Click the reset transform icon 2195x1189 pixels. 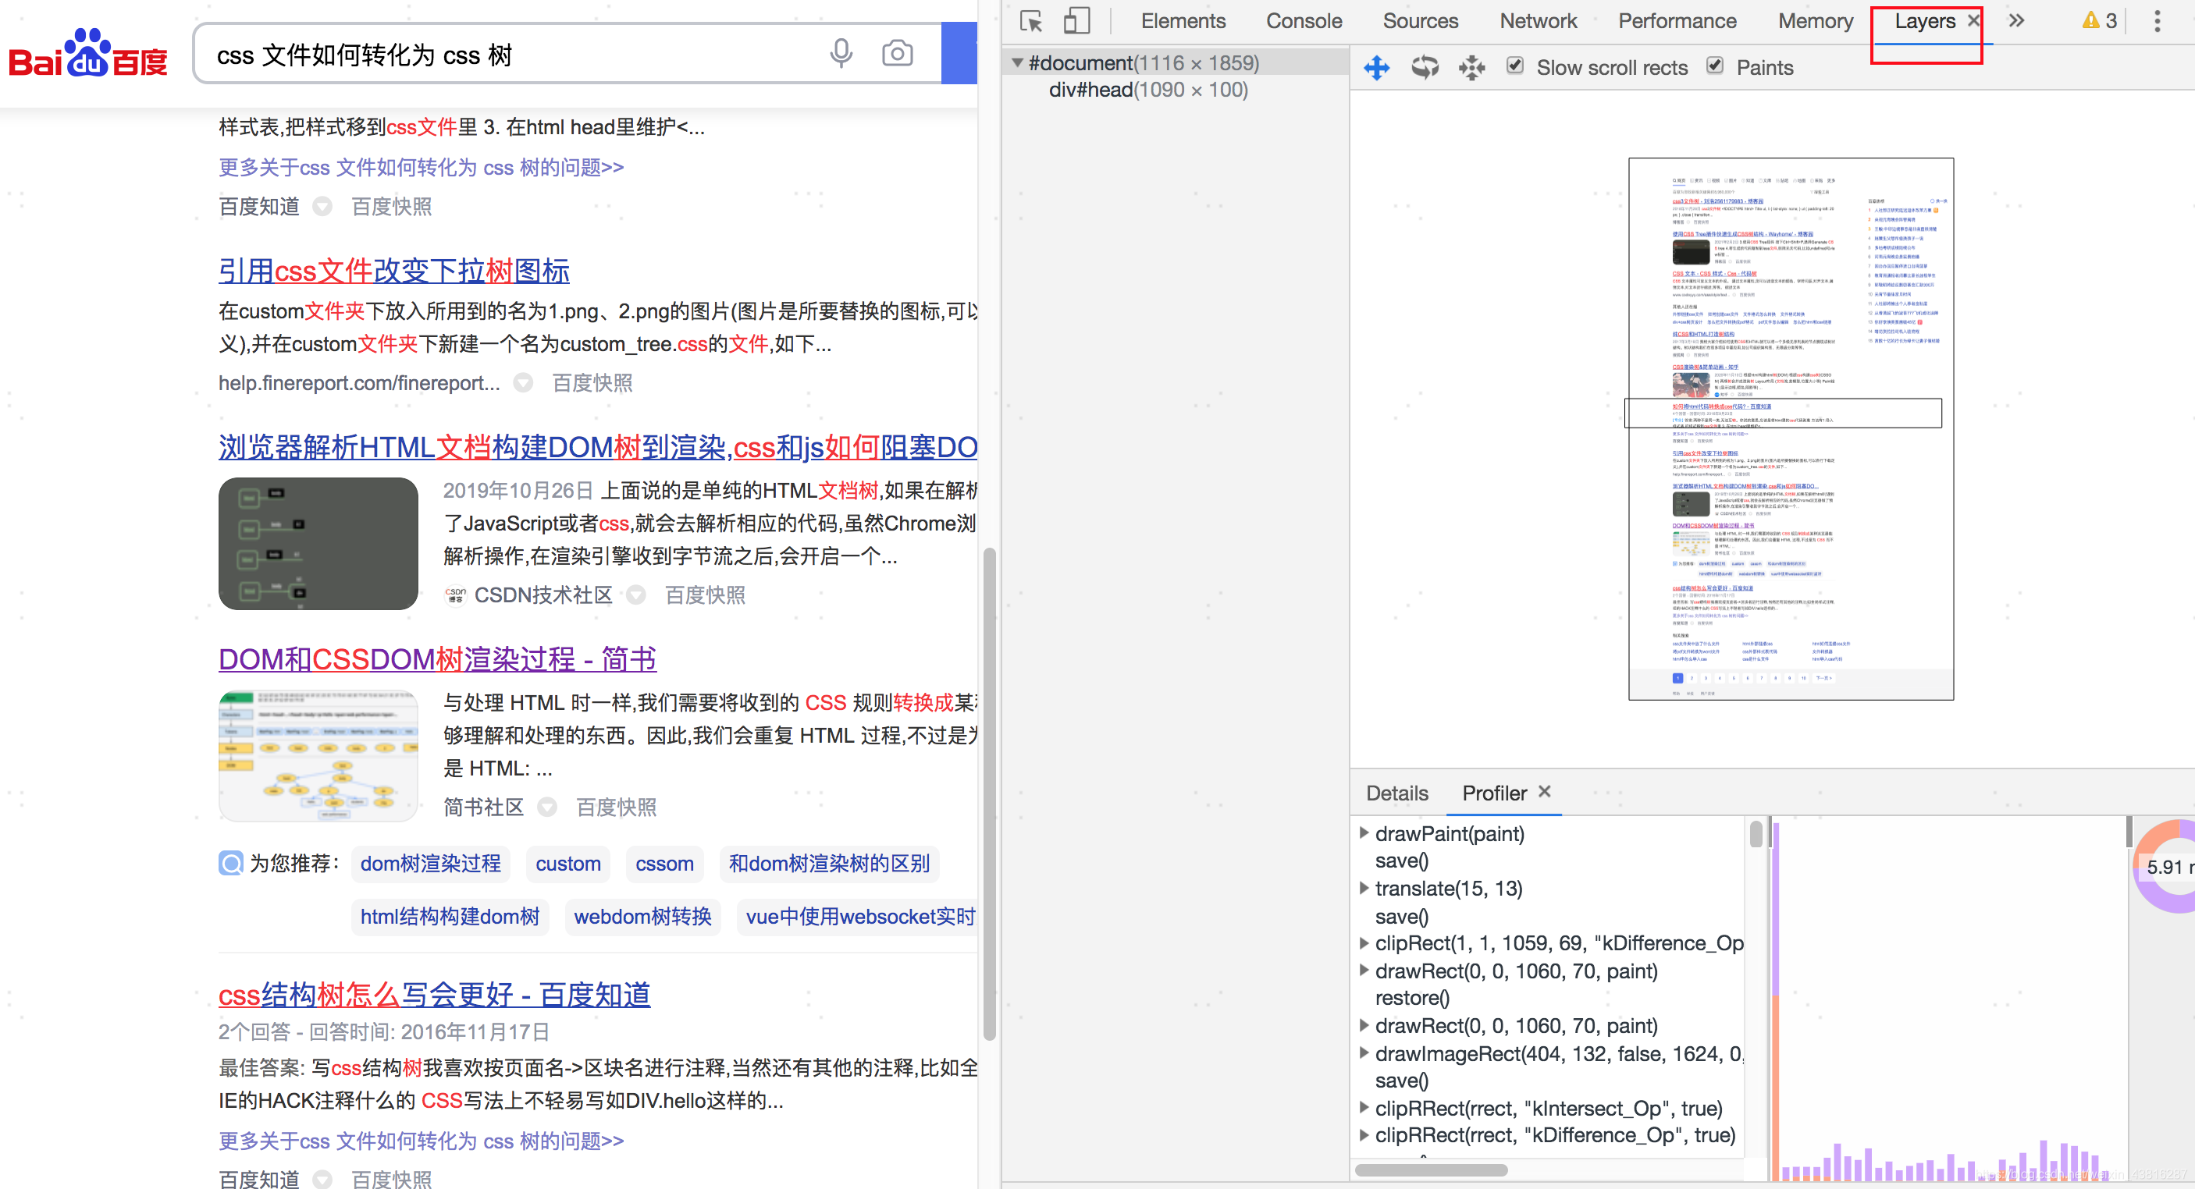(x=1471, y=67)
